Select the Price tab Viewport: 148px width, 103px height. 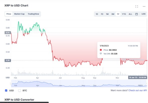pos(9,14)
